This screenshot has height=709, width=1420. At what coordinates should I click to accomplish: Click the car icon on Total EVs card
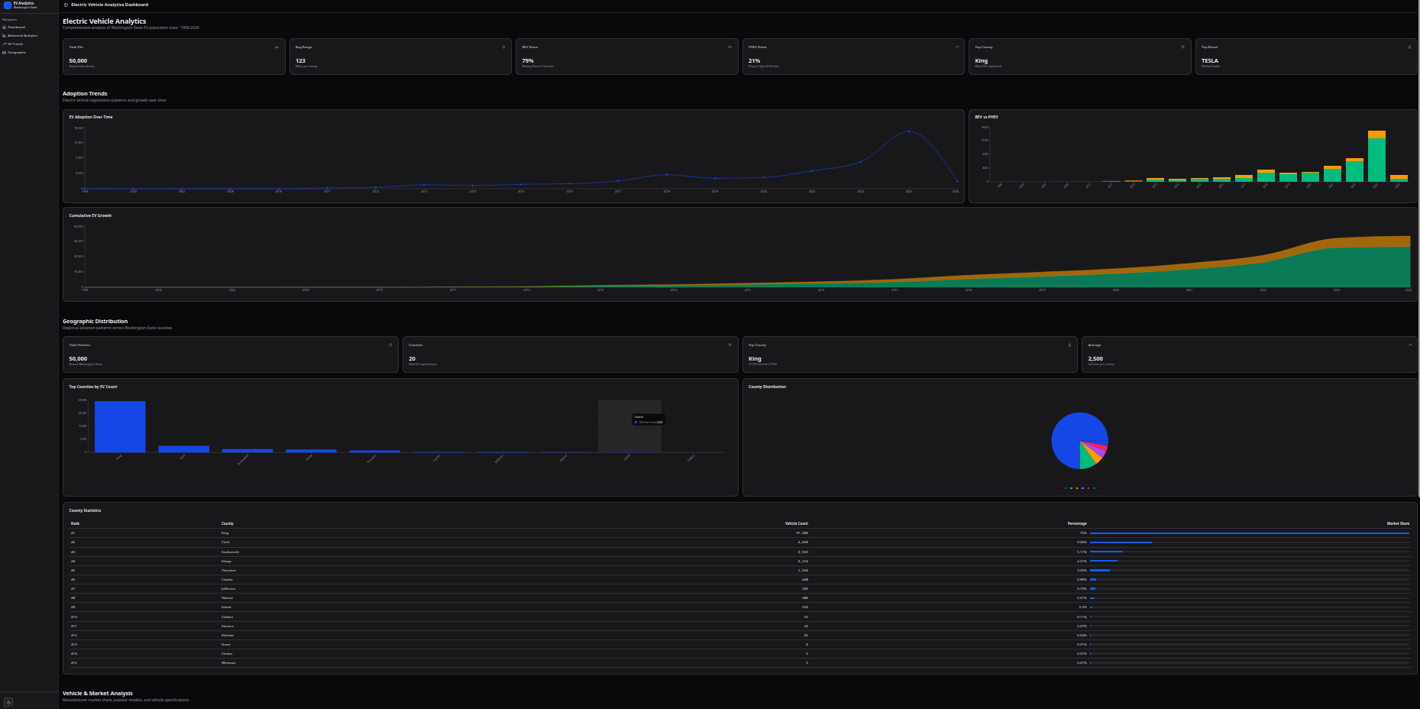coord(277,47)
